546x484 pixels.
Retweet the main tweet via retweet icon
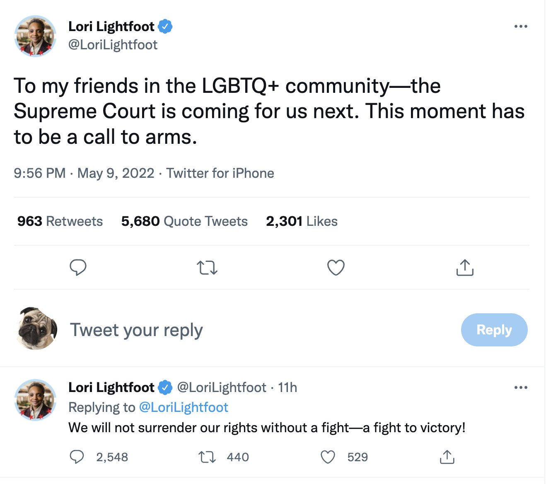point(207,268)
